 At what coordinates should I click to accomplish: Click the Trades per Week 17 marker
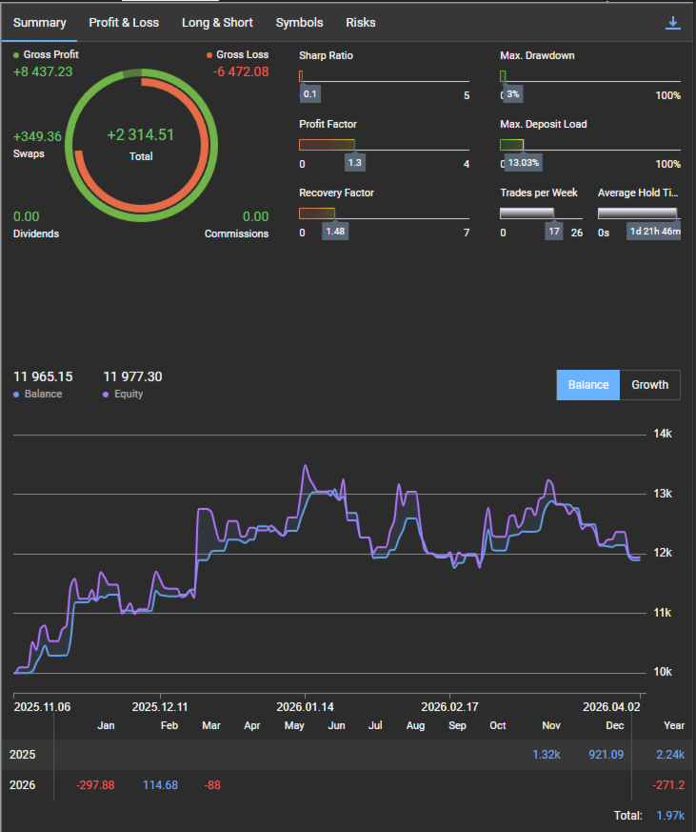click(x=554, y=232)
